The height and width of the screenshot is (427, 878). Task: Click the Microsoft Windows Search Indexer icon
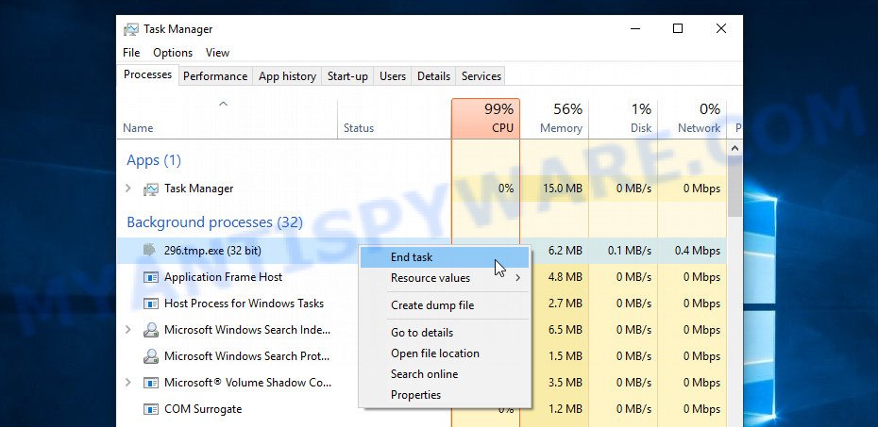151,330
